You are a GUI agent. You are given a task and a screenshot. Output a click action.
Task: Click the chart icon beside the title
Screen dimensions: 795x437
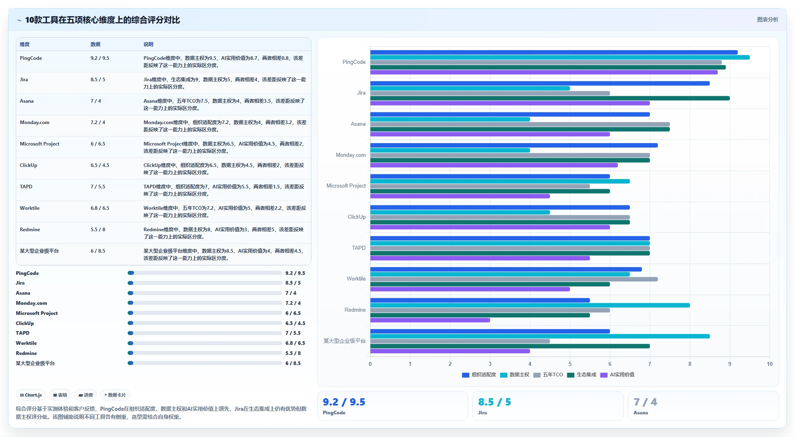coord(19,20)
